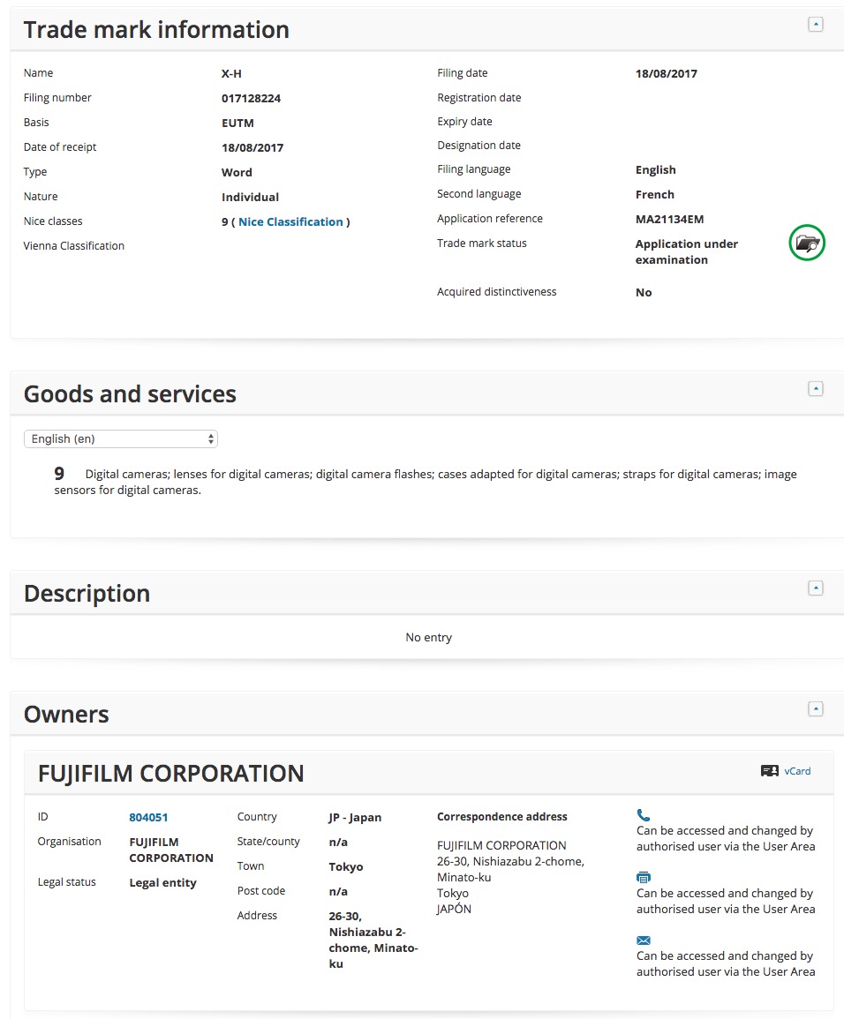This screenshot has height=1019, width=844.
Task: Collapse the Owners section
Action: [x=816, y=708]
